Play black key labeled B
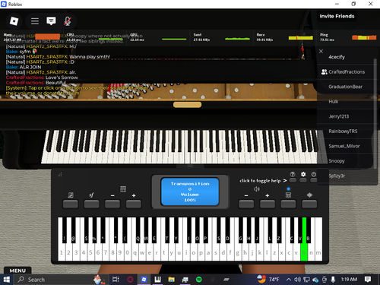380x285 pixels. (309, 230)
